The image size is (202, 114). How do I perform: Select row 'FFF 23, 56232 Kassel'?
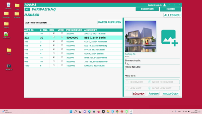[x=73, y=50]
